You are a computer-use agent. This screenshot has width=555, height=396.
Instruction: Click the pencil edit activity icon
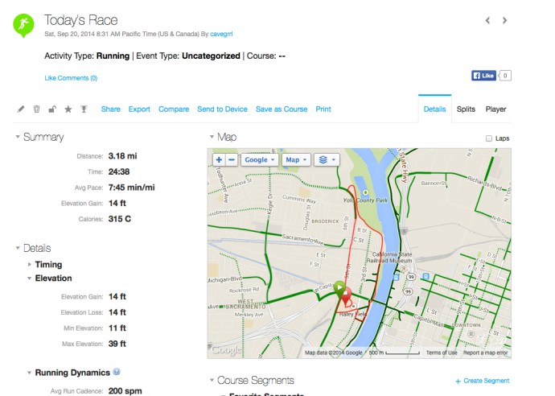coord(21,109)
